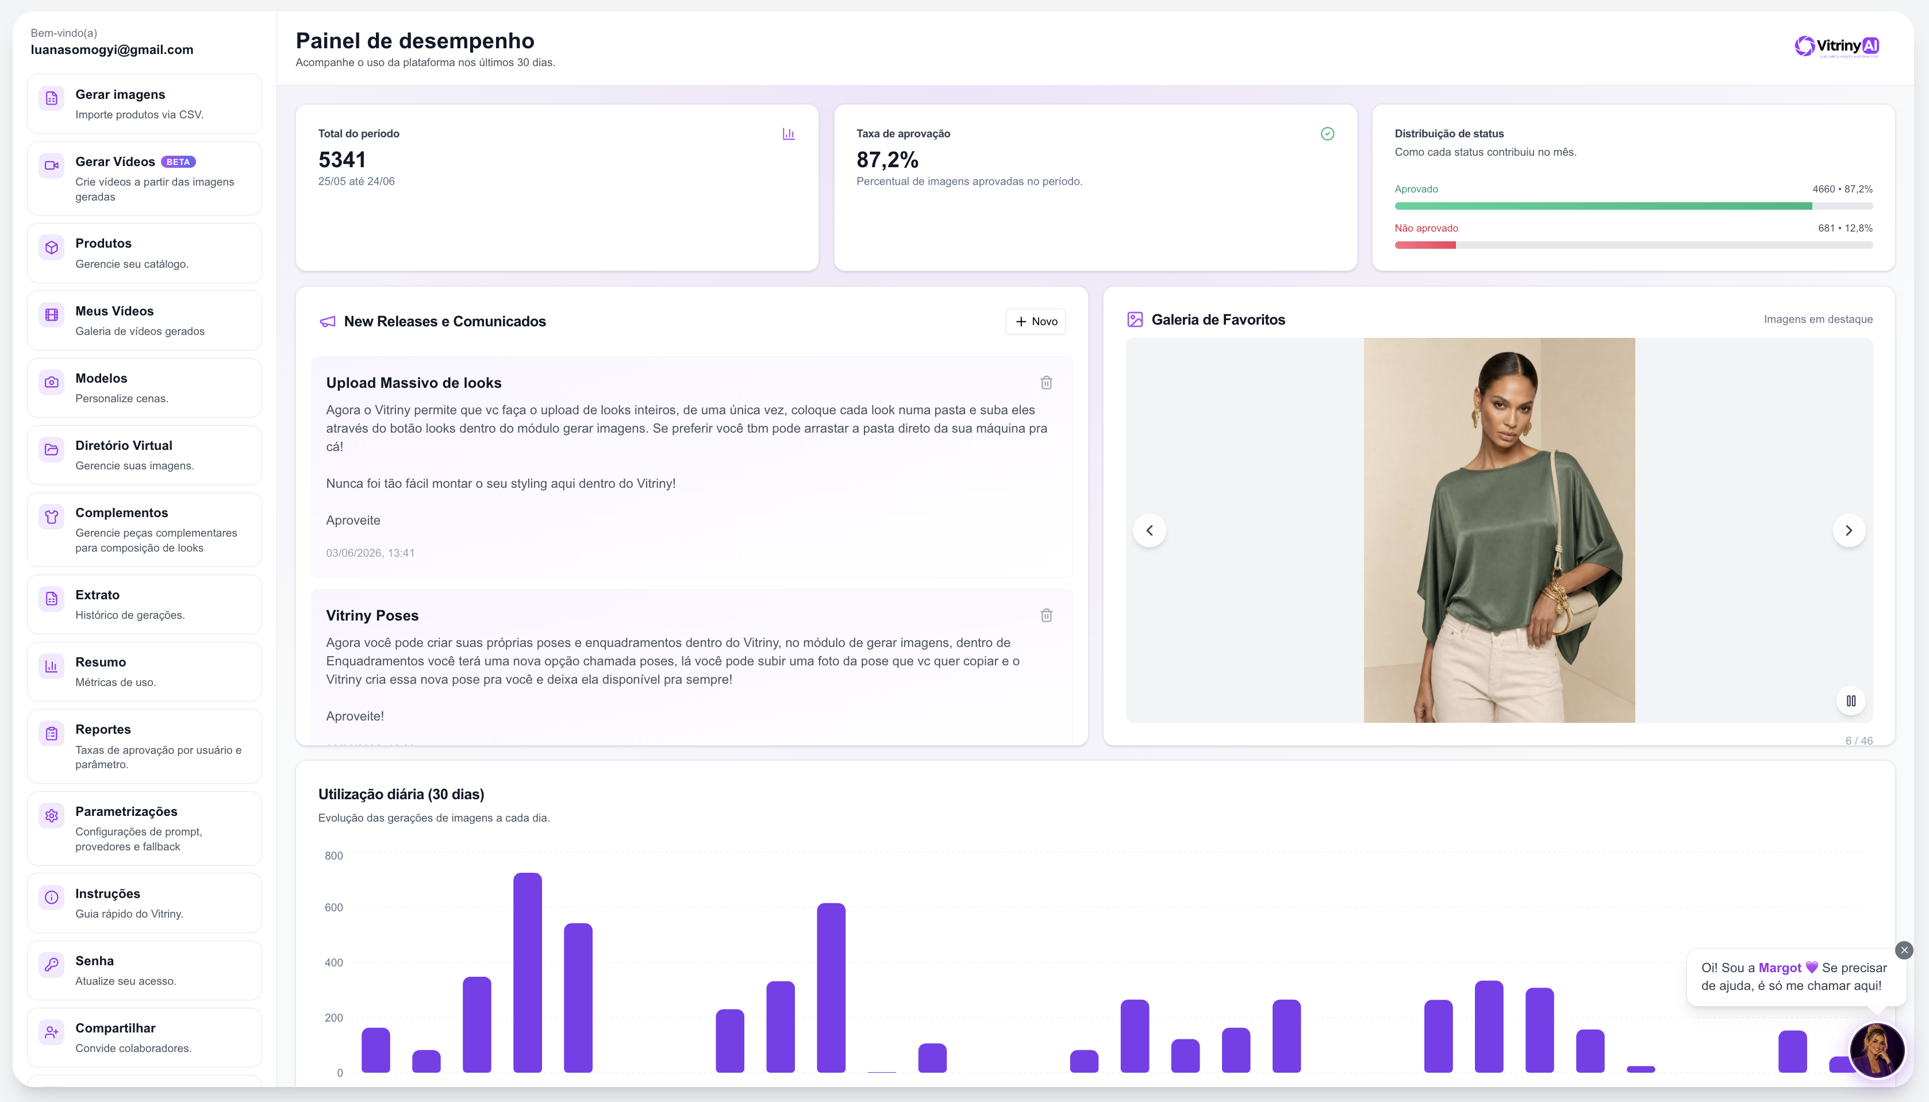
Task: Open Complementos section
Action: 145,530
